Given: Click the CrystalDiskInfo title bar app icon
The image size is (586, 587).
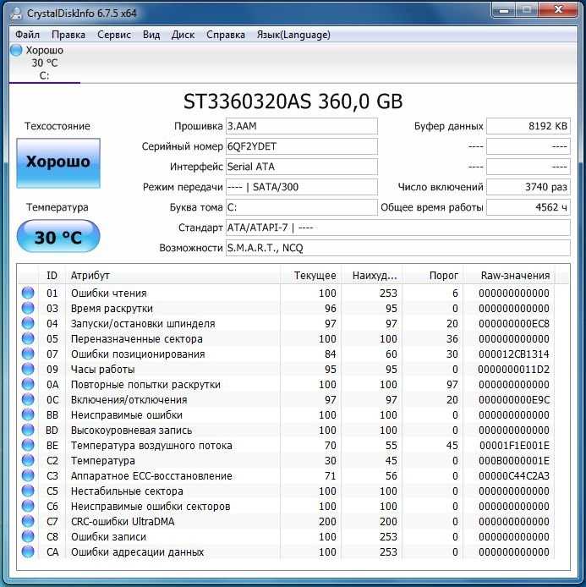Looking at the screenshot, I should pos(16,14).
